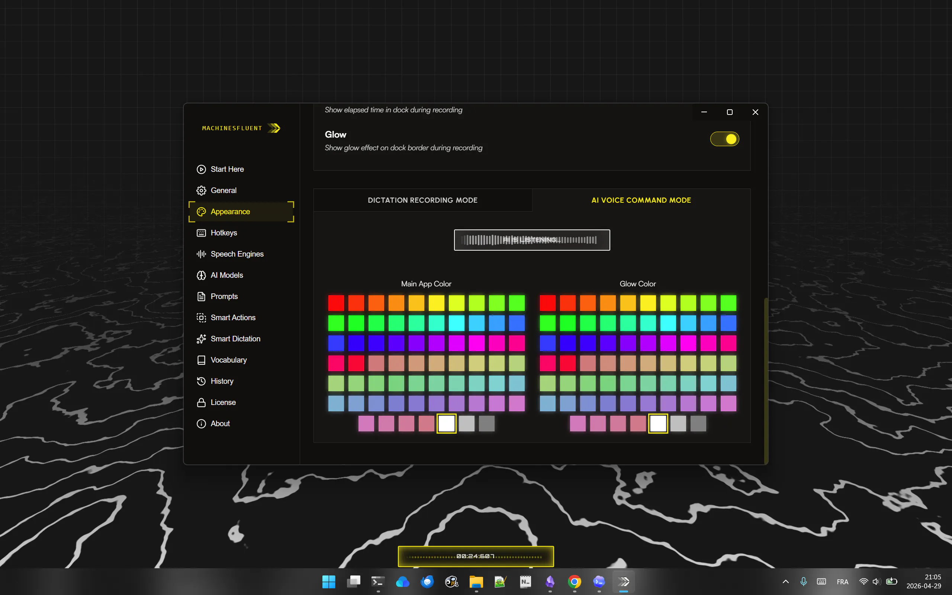The height and width of the screenshot is (595, 952).
Task: Open the Prompts menu label
Action: click(x=224, y=296)
